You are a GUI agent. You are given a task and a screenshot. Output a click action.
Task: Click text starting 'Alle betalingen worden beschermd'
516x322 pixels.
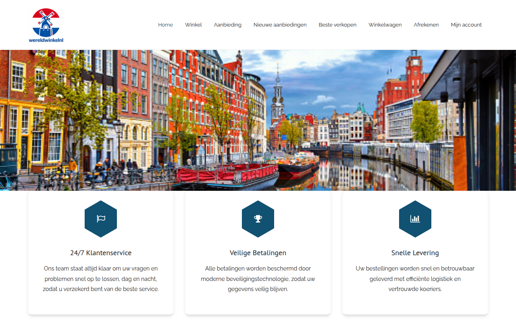[258, 279]
